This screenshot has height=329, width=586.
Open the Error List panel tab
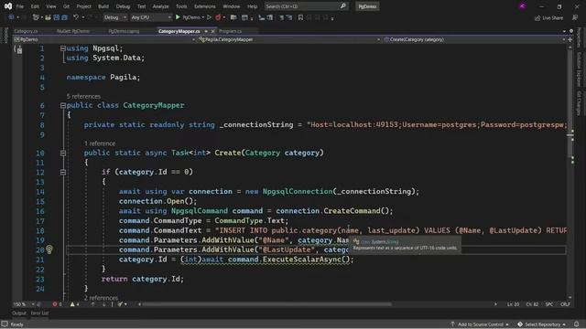click(x=39, y=313)
